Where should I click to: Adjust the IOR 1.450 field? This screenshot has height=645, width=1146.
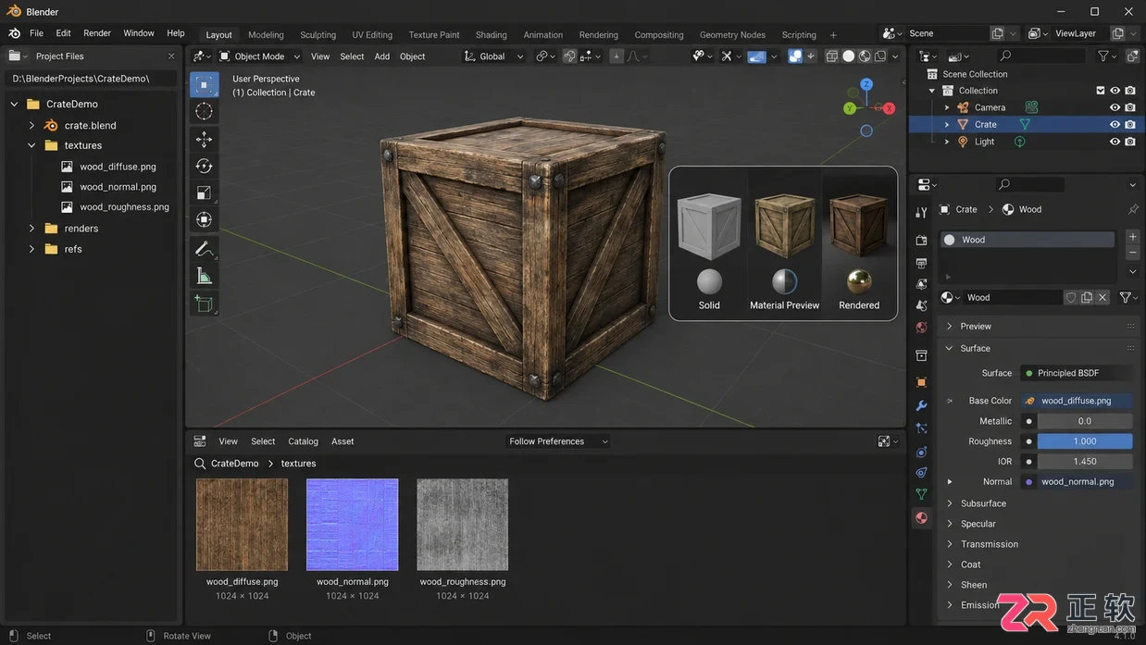pos(1085,461)
